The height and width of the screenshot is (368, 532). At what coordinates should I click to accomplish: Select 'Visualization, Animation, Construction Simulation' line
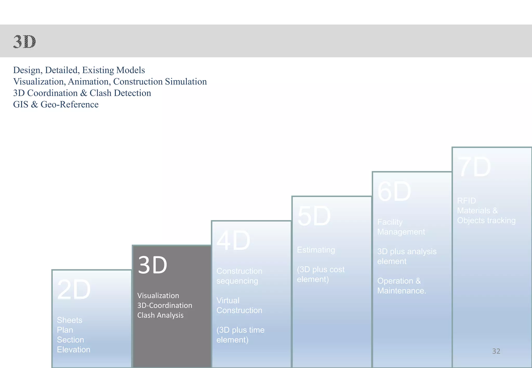110,81
